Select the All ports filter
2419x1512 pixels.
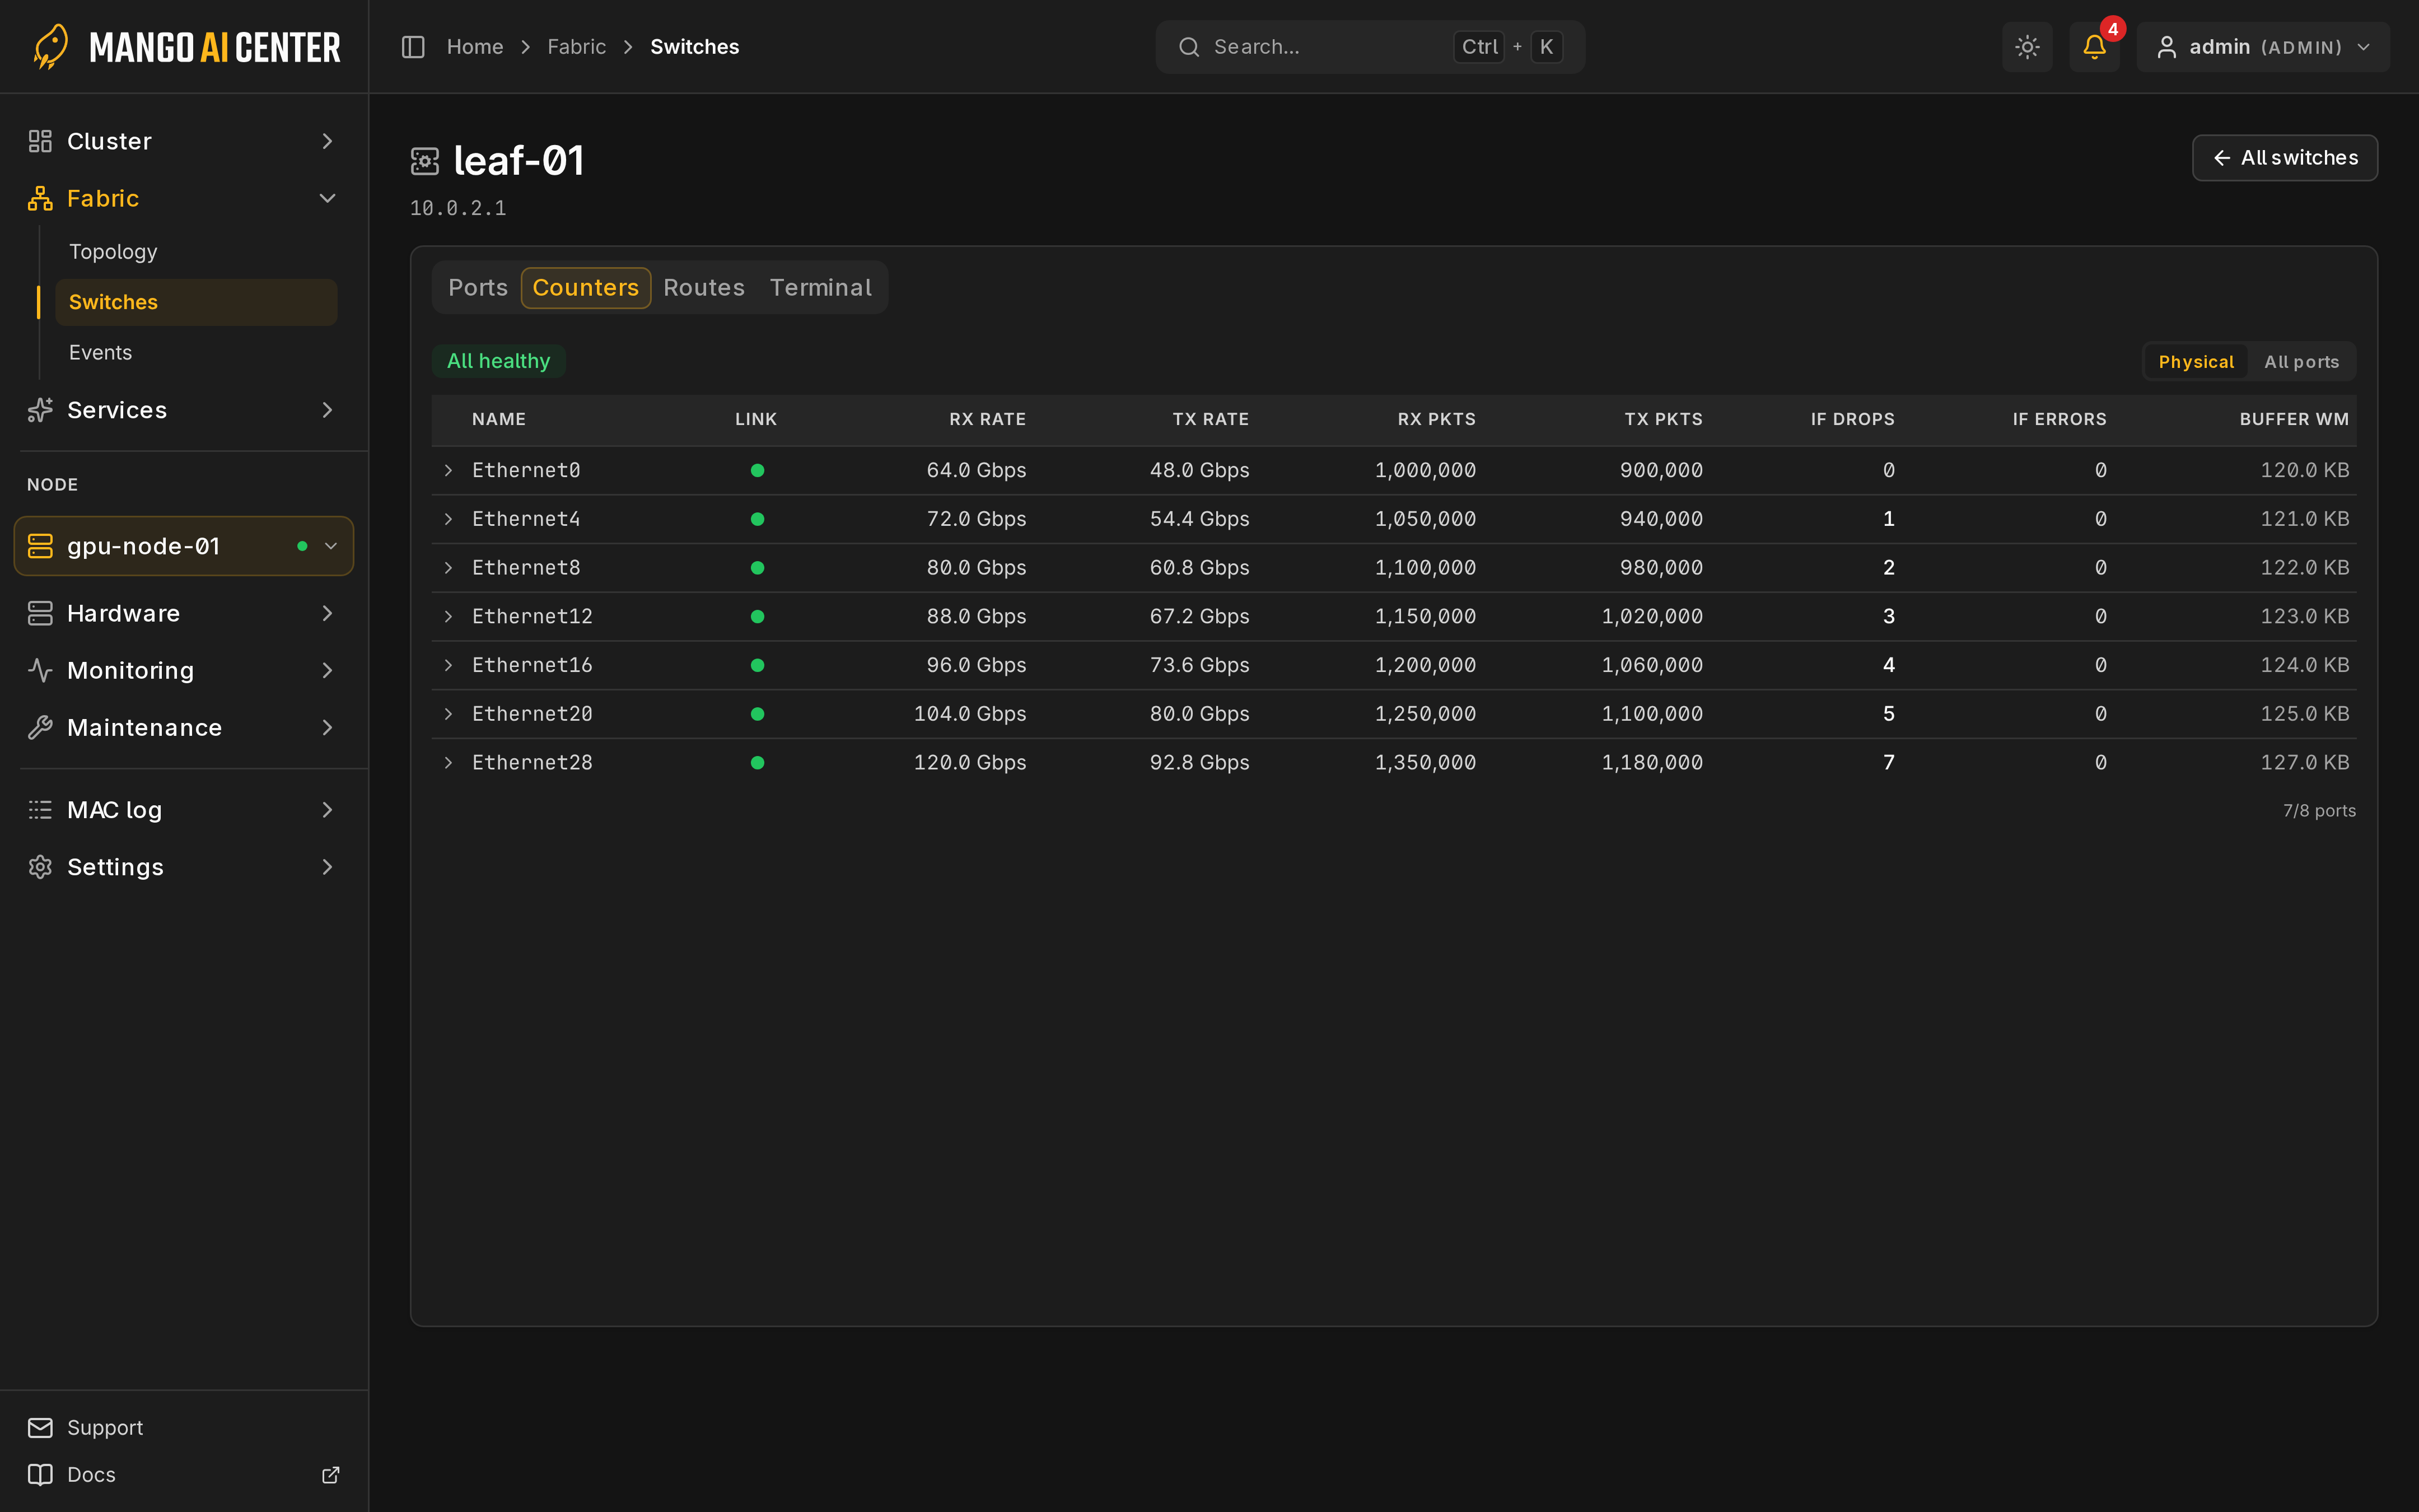coord(2301,362)
